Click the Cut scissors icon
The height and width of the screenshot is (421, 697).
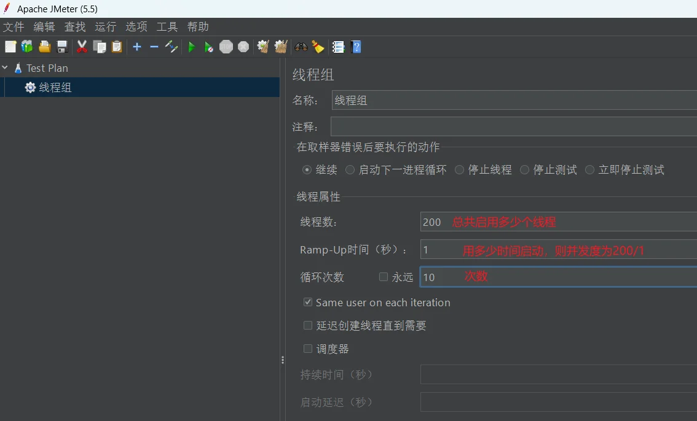point(82,47)
